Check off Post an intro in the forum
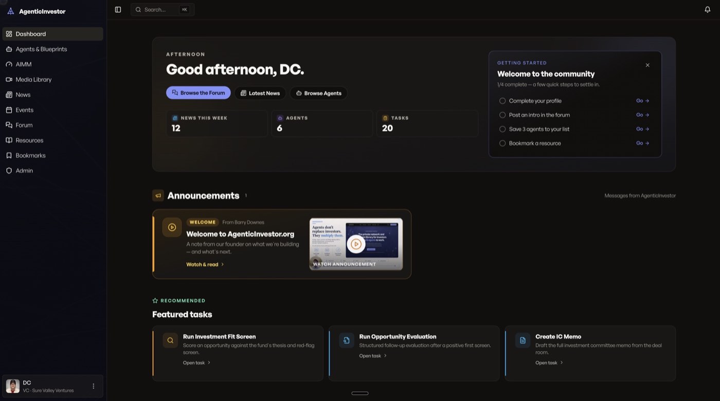This screenshot has width=720, height=401. (502, 115)
